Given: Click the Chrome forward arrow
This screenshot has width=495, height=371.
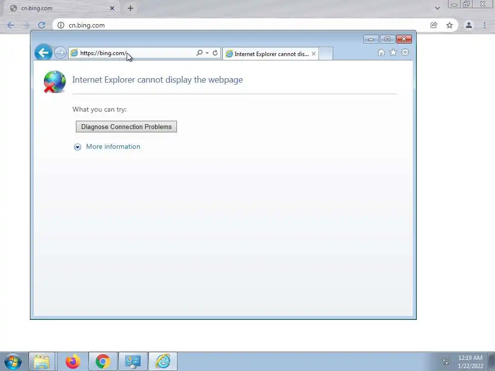Looking at the screenshot, I should pos(26,25).
